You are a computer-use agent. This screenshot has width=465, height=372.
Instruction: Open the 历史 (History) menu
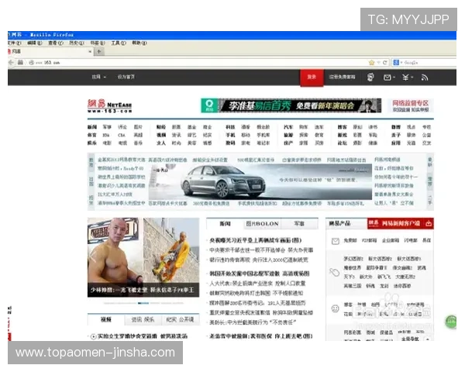77,43
